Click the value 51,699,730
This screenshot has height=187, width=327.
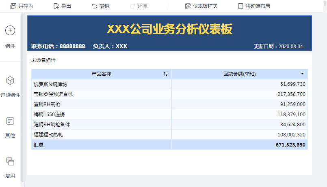pyautogui.click(x=293, y=84)
